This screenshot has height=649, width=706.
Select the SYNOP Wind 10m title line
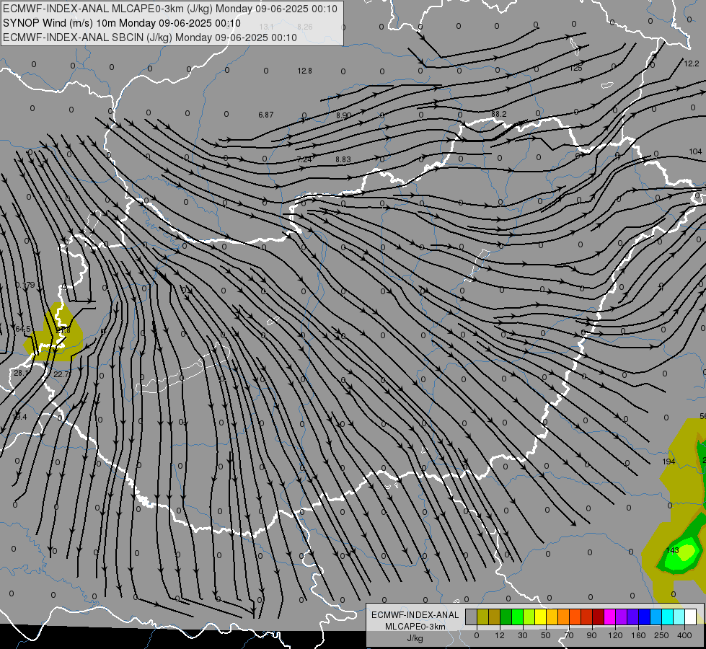click(122, 23)
